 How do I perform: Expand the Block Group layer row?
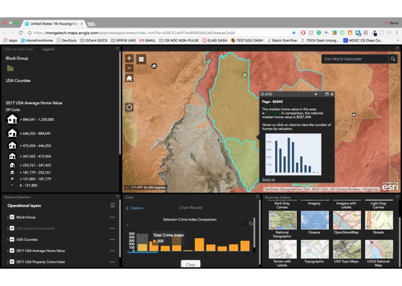8,217
